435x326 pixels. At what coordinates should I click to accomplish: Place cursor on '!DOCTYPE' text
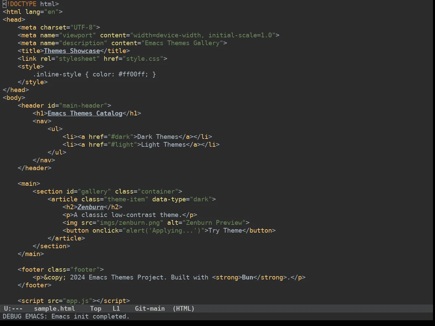pyautogui.click(x=21, y=4)
